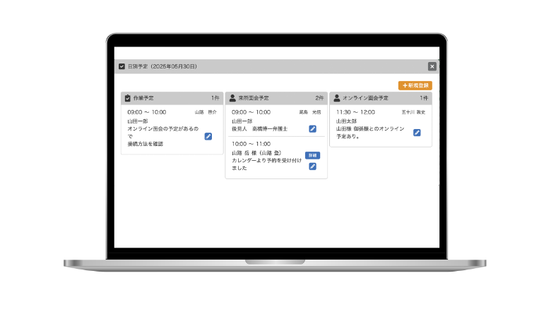Click the 11:30 ～ 12:00 time slot
This screenshot has width=551, height=309.
(355, 112)
